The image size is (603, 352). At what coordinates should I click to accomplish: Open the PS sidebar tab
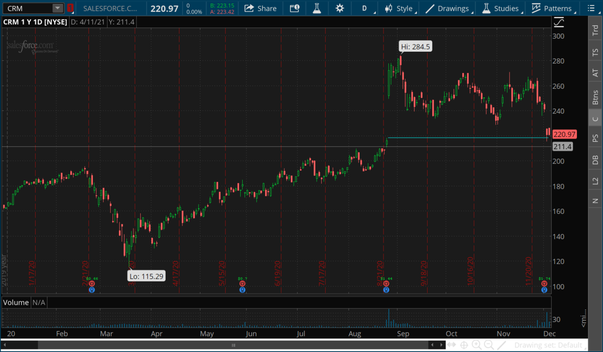tap(595, 138)
